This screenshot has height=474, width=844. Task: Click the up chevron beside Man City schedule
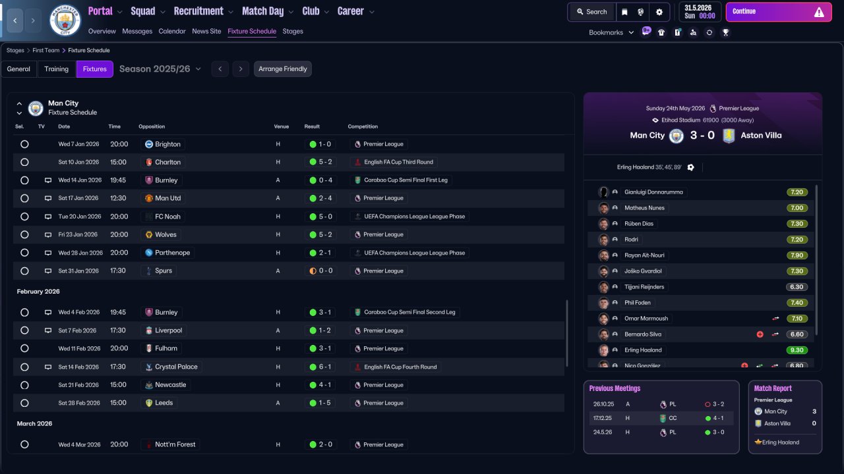(x=19, y=103)
